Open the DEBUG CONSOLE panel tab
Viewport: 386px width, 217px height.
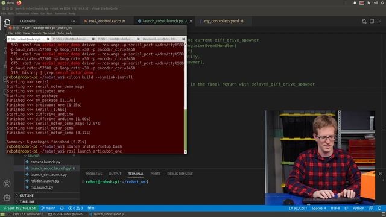[x=180, y=174]
